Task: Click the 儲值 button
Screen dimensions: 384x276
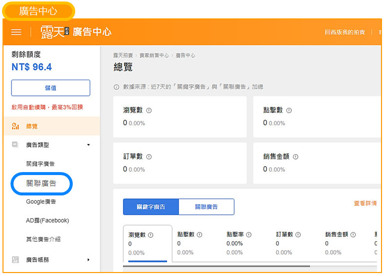Action: coord(51,88)
